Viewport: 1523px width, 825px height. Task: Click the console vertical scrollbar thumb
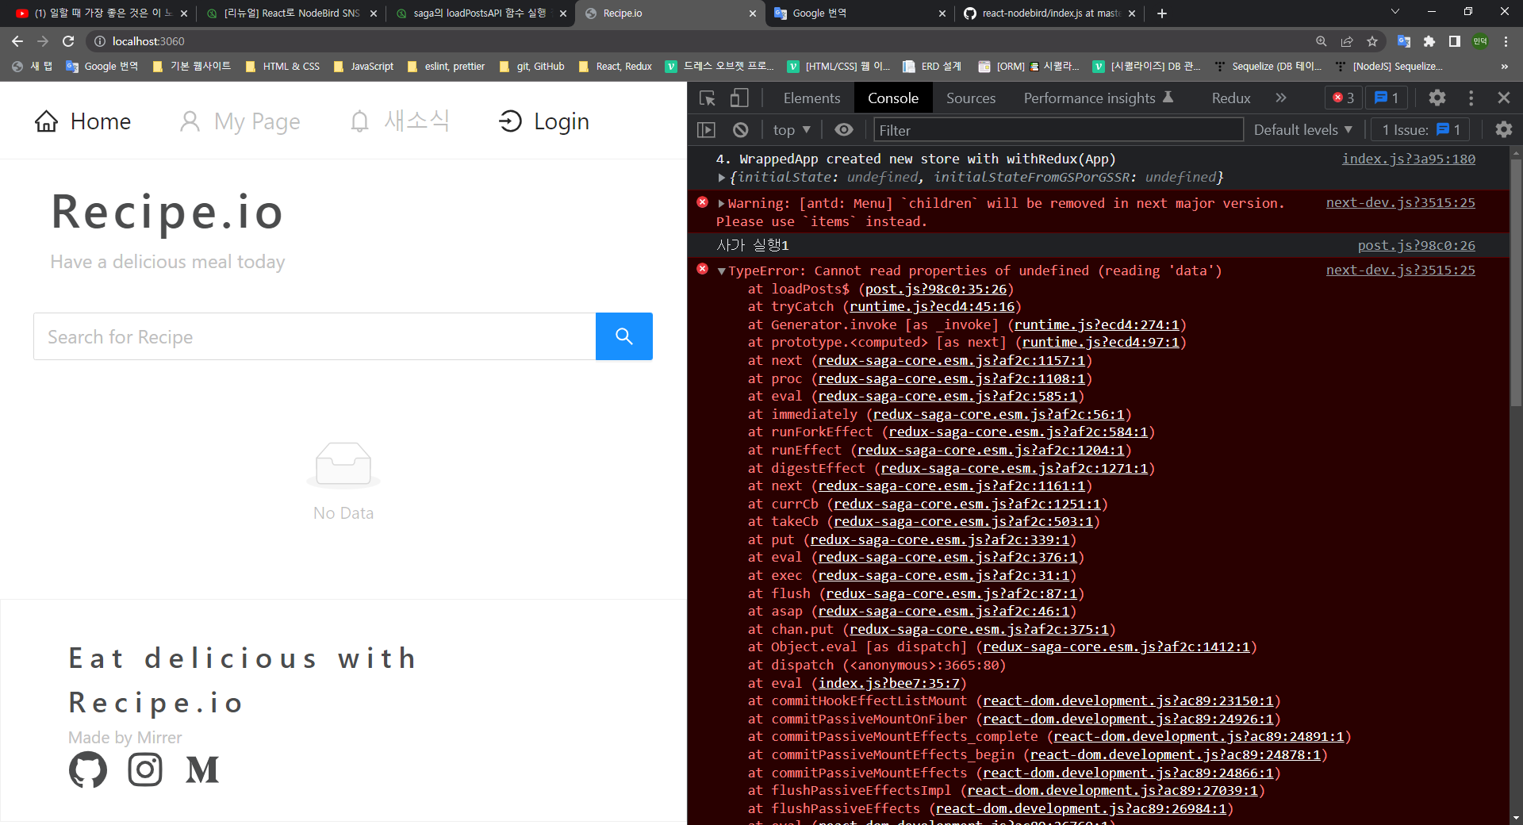click(x=1516, y=282)
